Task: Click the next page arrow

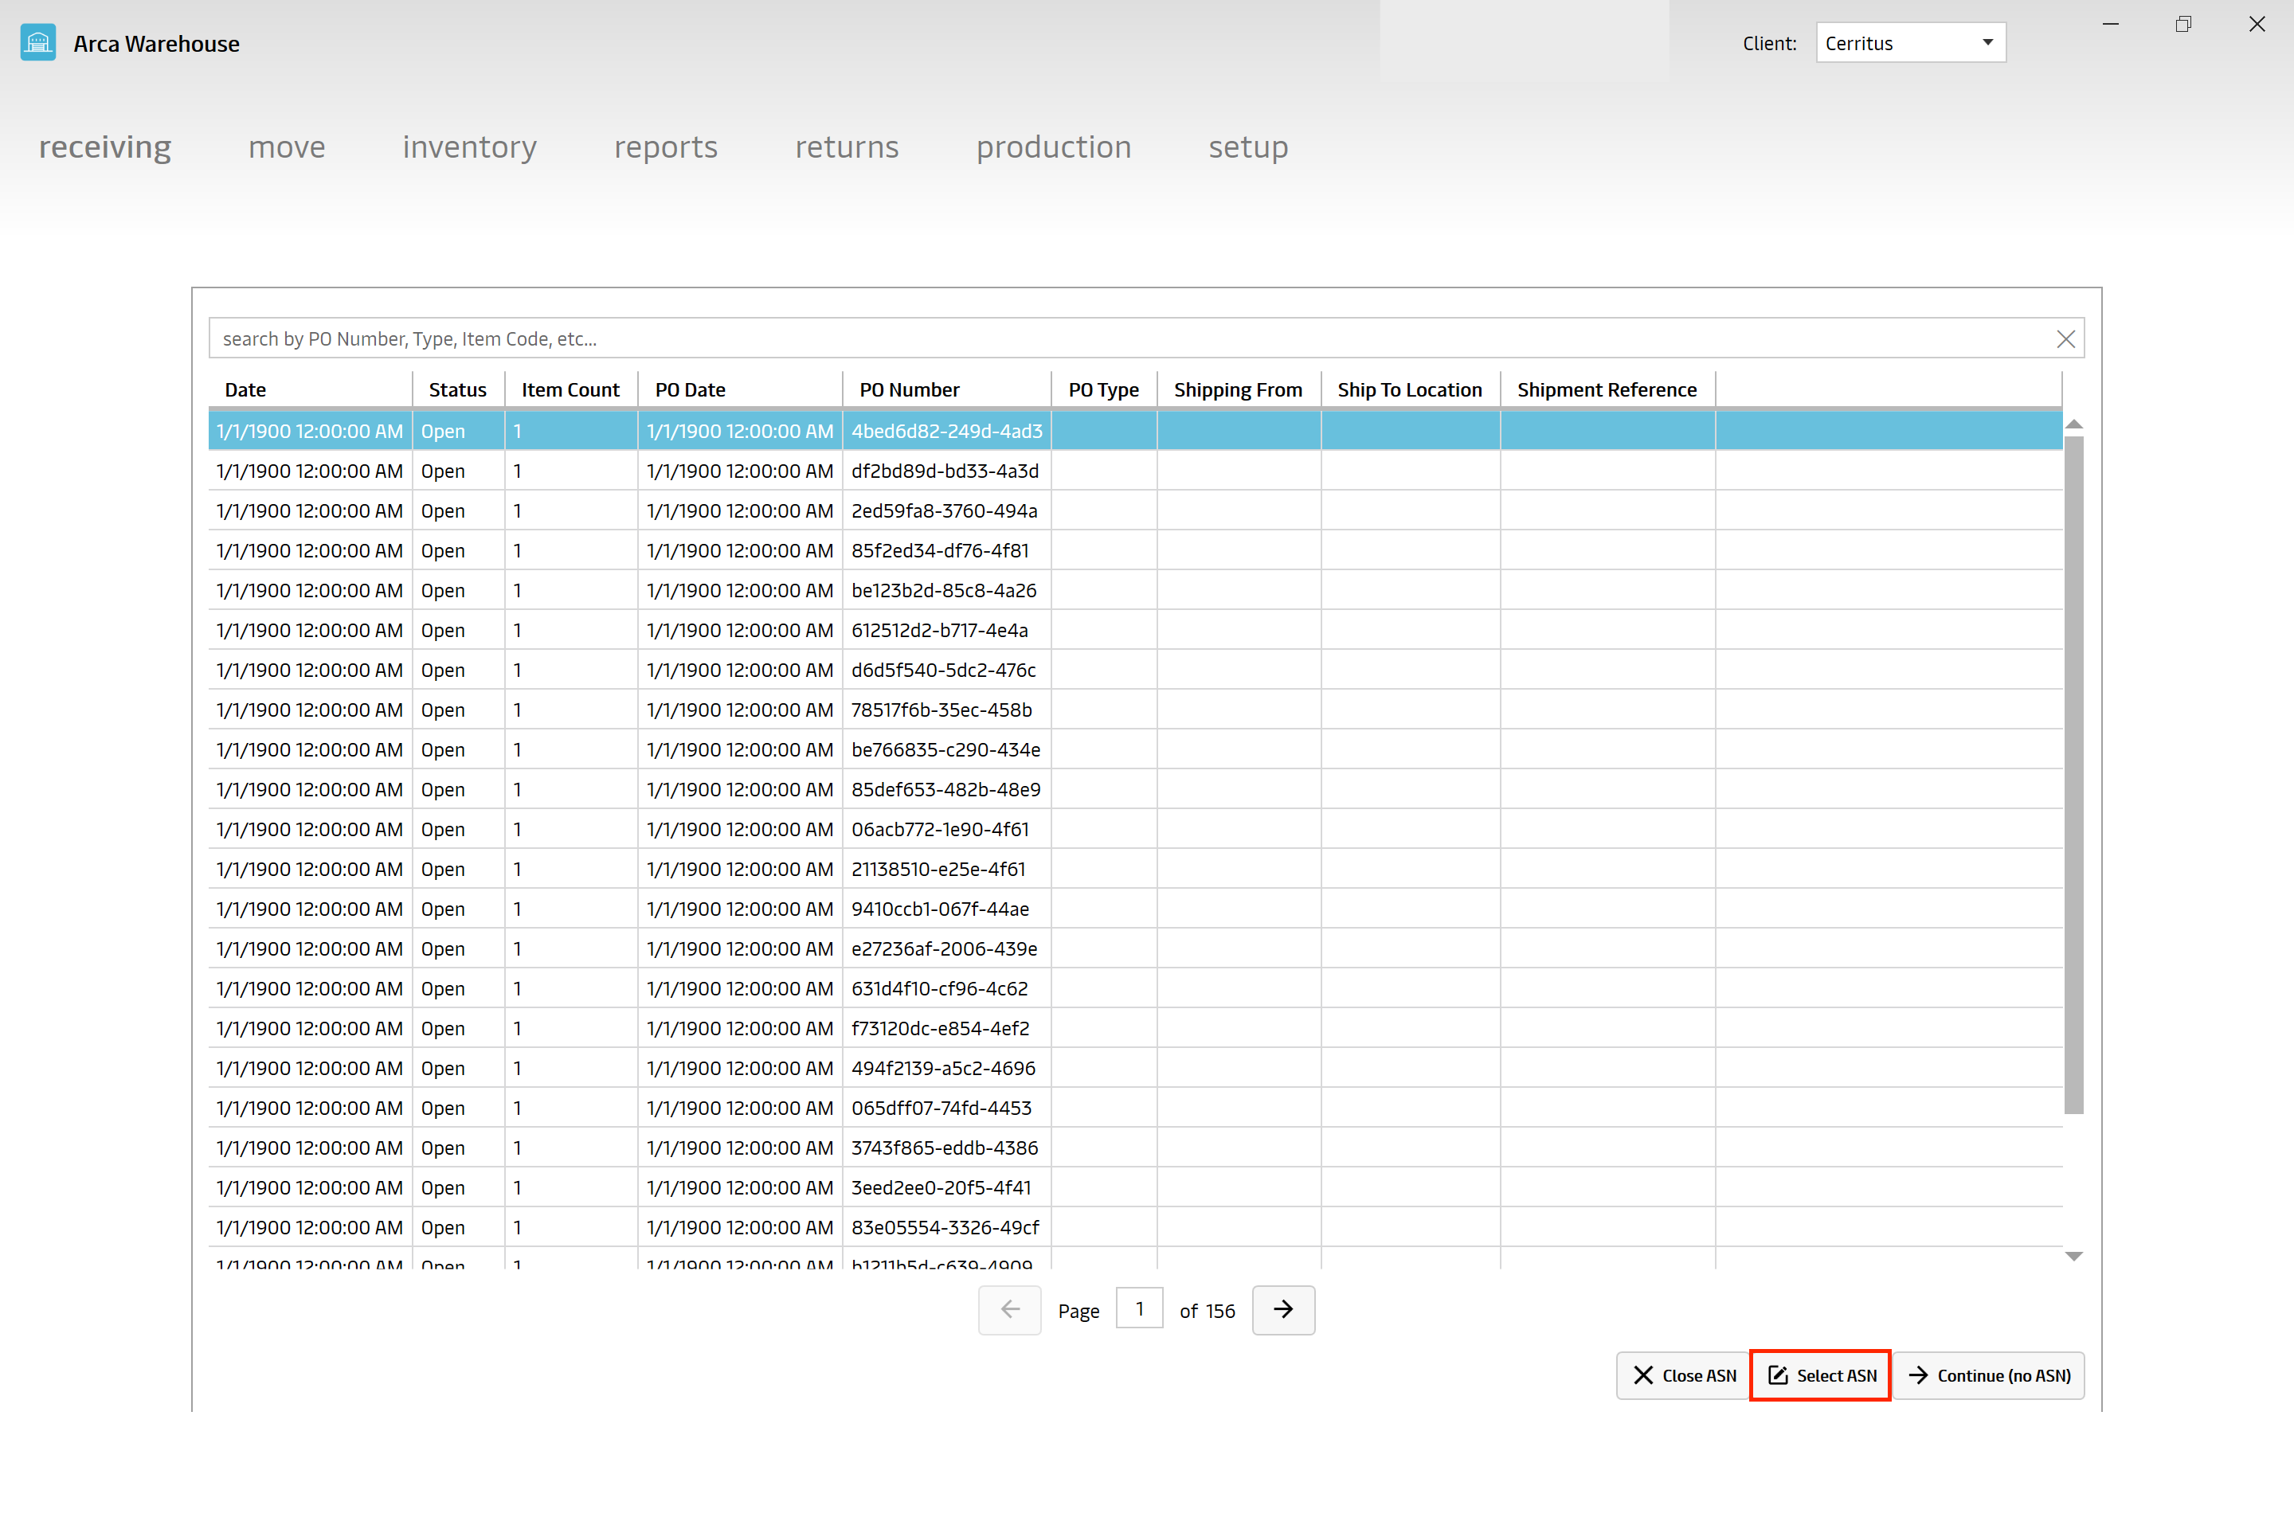Action: click(1283, 1311)
